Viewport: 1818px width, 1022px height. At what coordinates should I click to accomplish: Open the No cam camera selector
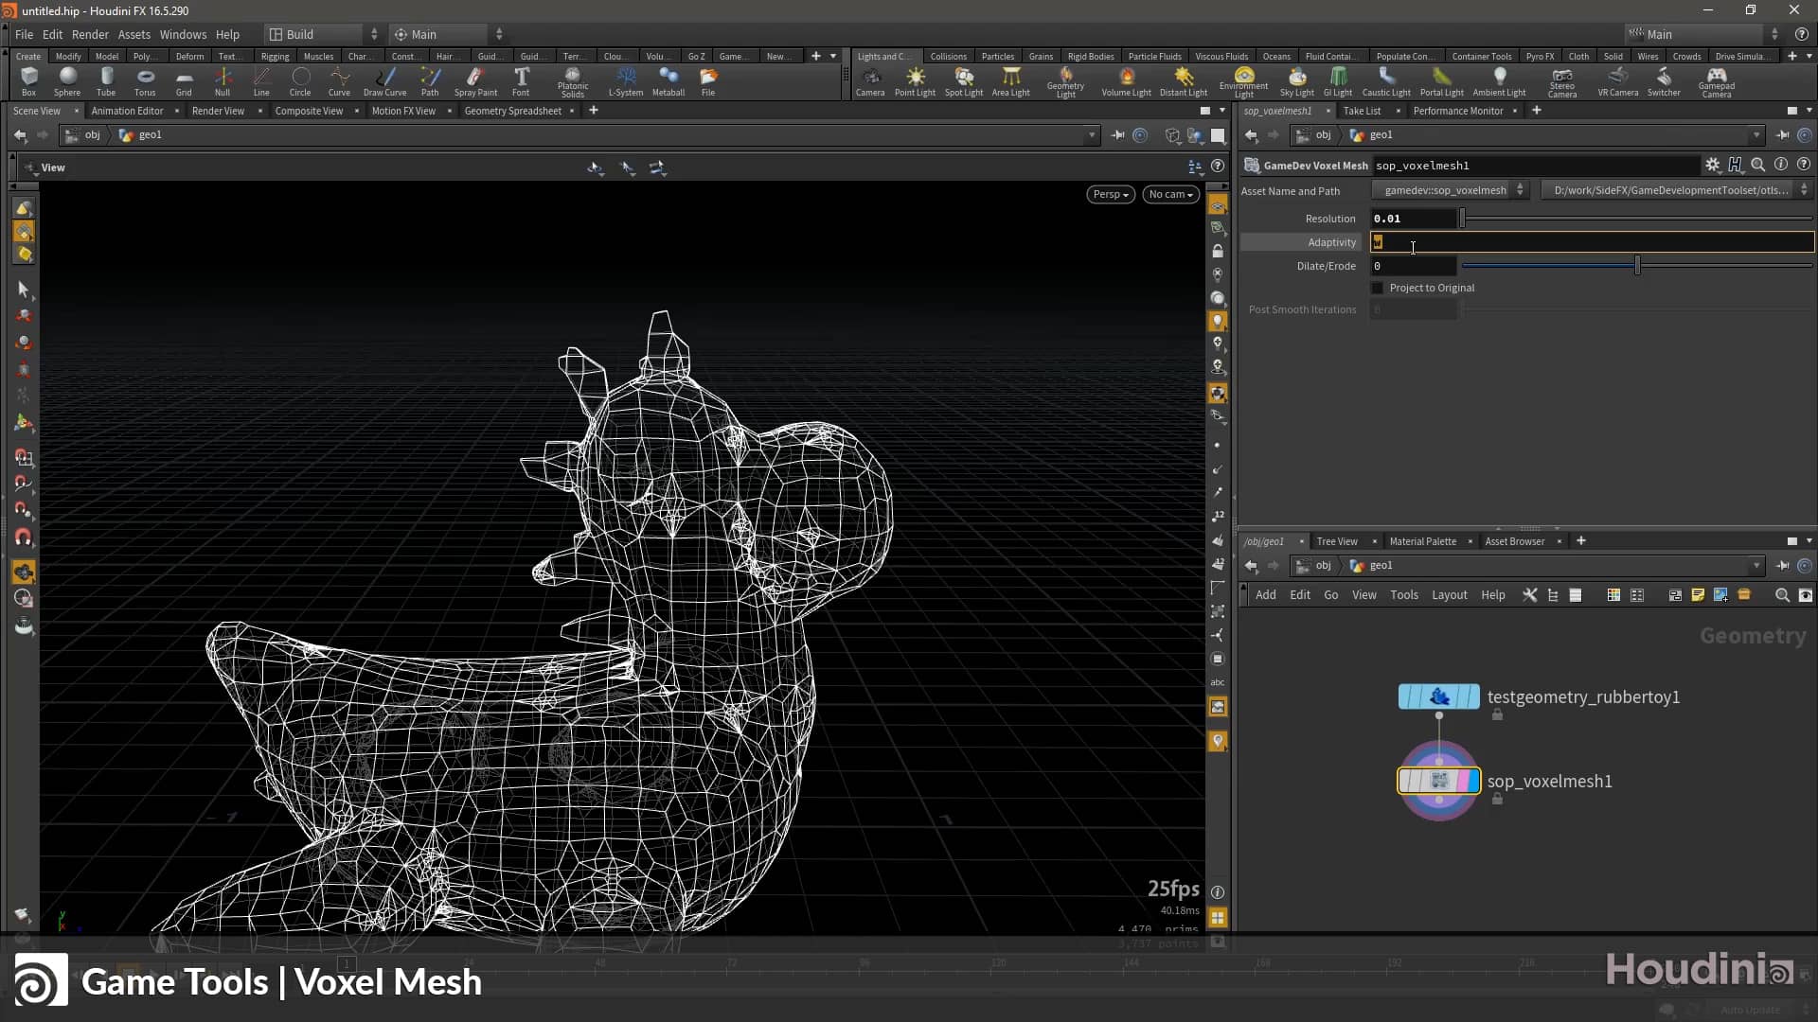pyautogui.click(x=1170, y=194)
